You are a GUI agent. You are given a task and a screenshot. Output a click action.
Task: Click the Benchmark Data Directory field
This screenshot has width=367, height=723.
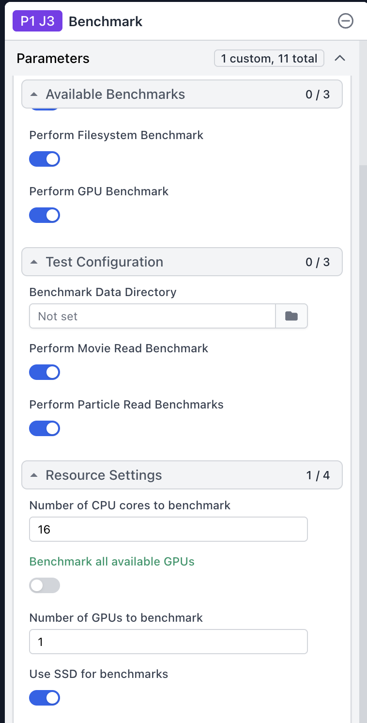tap(153, 316)
